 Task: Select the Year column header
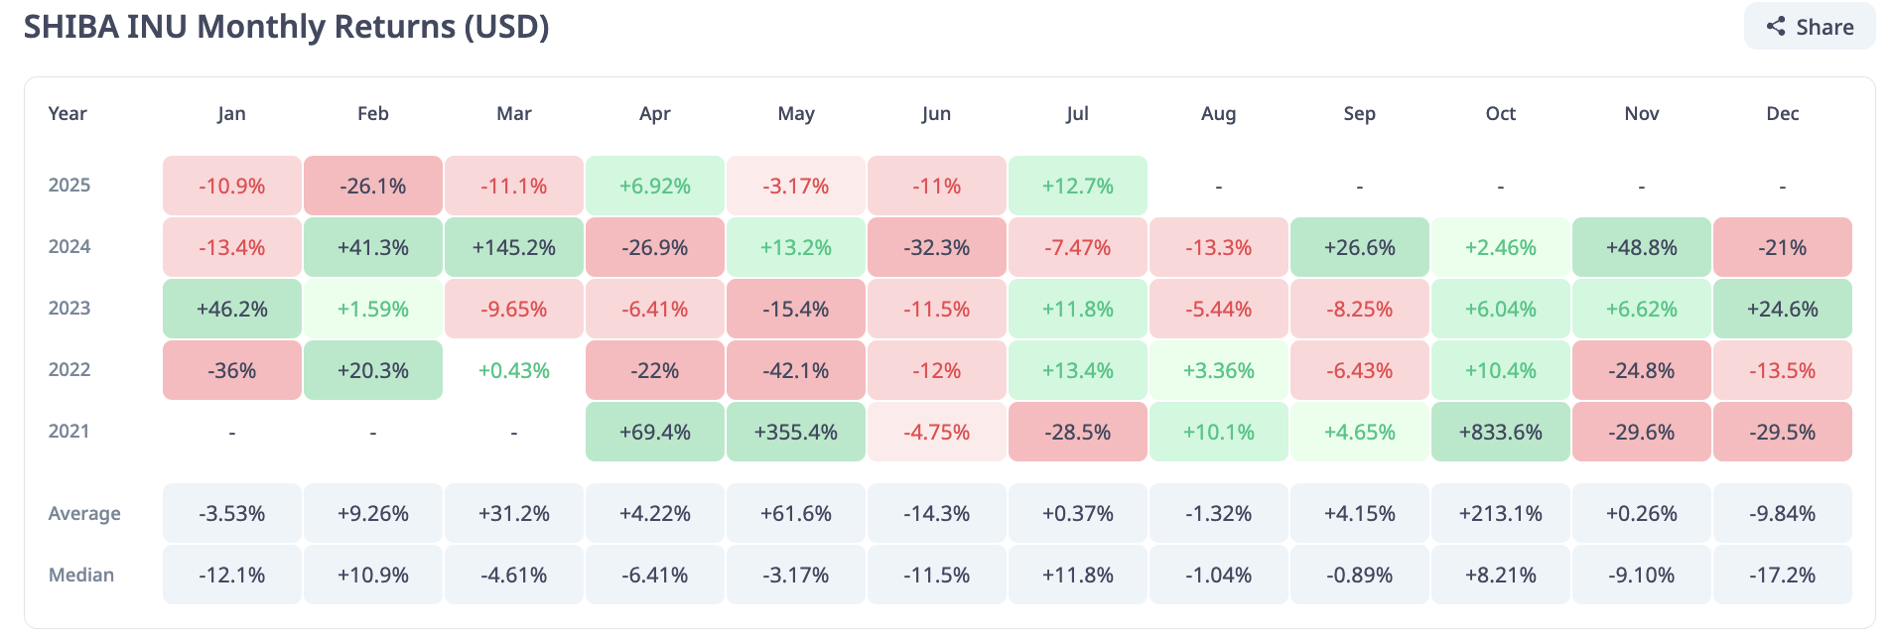68,113
